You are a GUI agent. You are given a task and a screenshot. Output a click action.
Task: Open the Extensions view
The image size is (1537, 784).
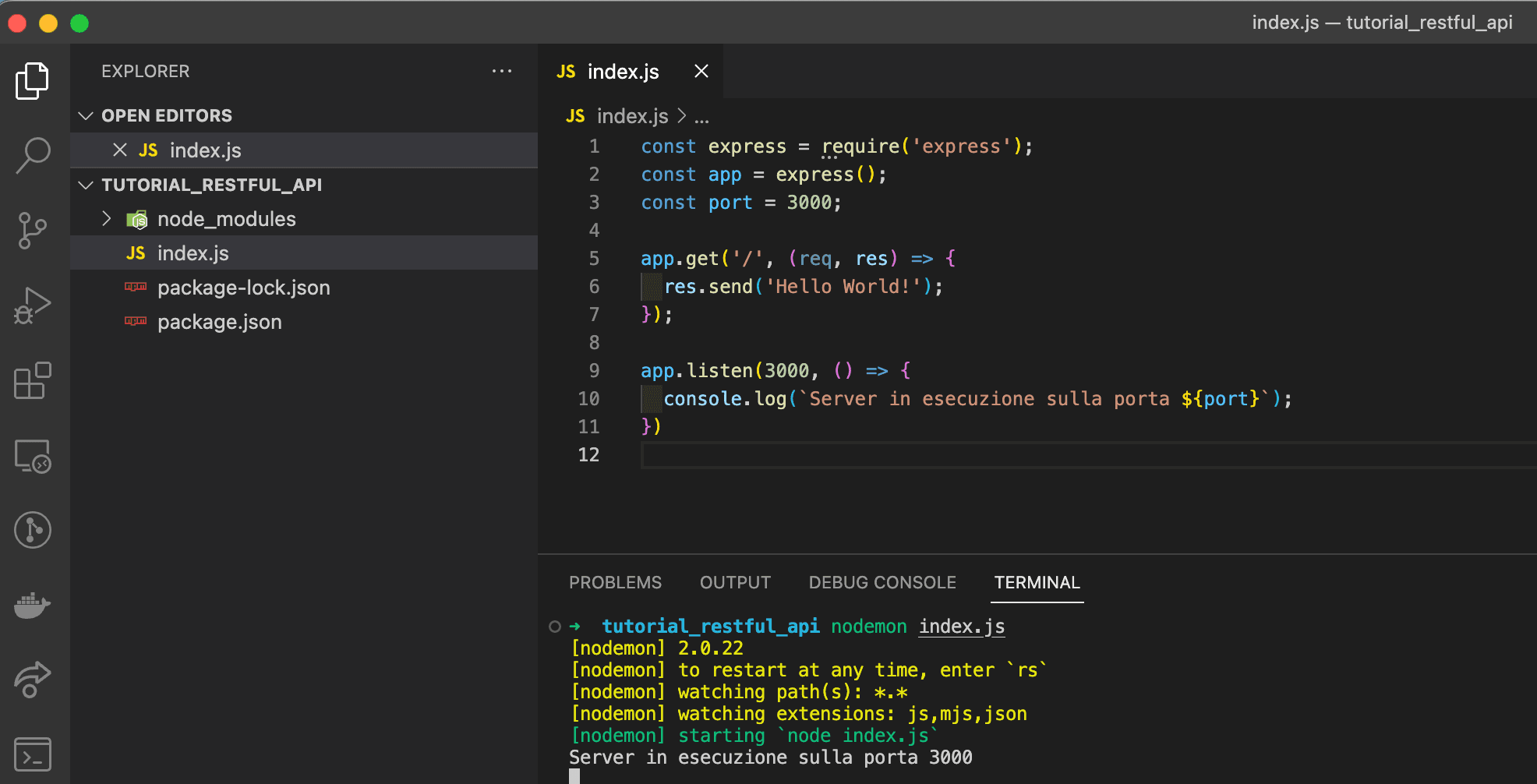click(x=33, y=380)
